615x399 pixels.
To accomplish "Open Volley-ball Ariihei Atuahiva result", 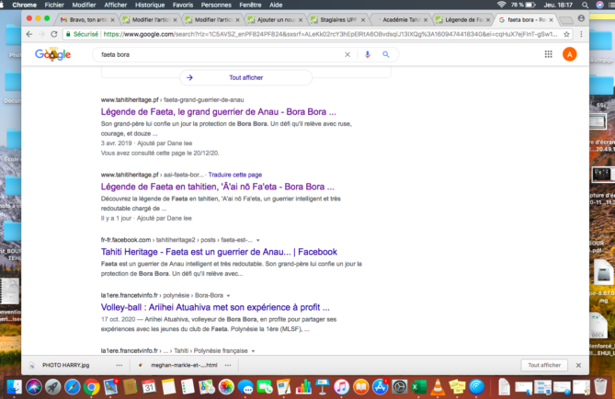I will [x=215, y=307].
